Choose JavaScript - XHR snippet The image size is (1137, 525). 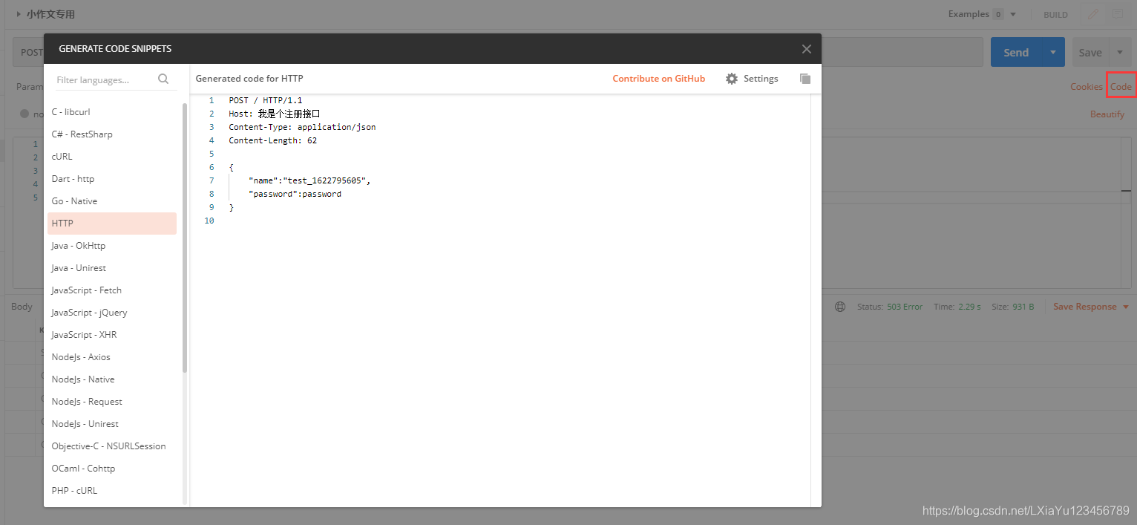click(x=112, y=335)
